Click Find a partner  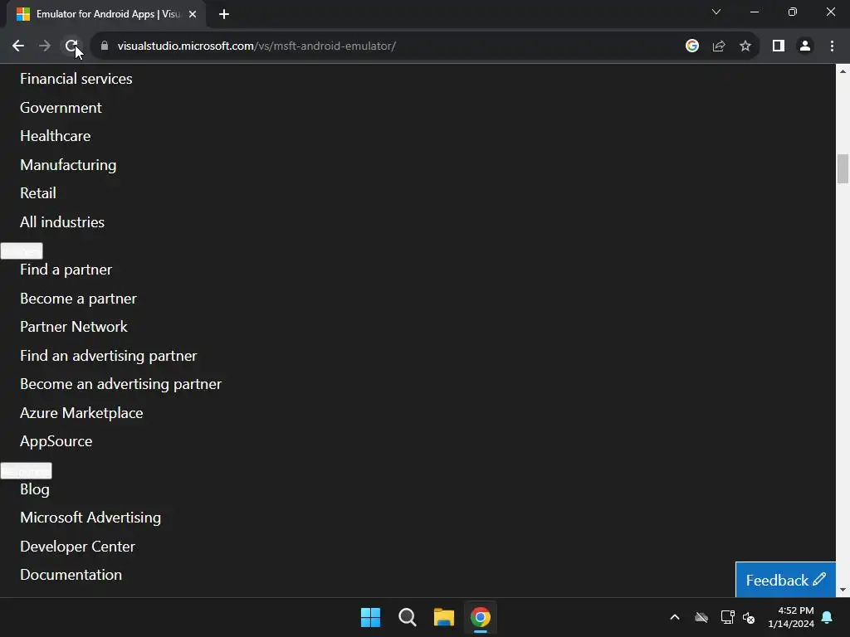tap(66, 270)
